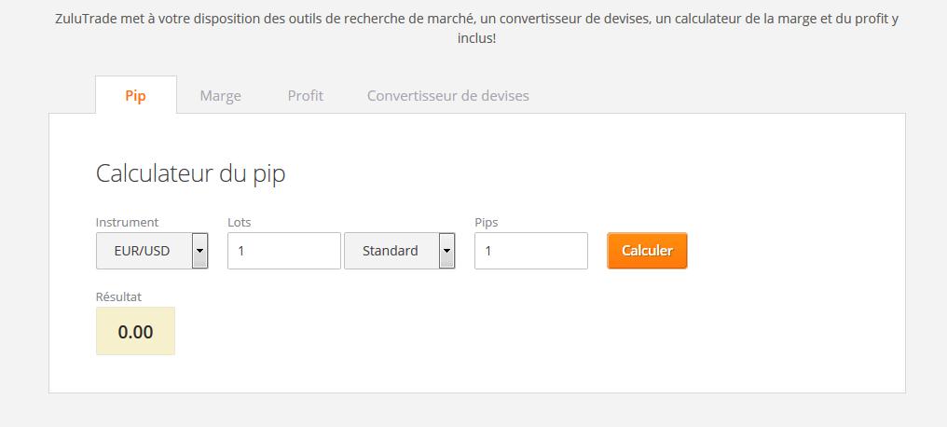Click the arrow on the Instrument selector

coord(199,251)
